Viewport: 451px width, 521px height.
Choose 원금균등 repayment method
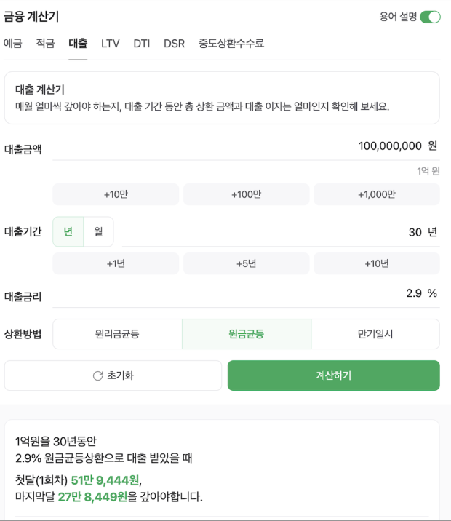[247, 334]
